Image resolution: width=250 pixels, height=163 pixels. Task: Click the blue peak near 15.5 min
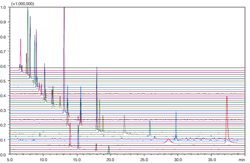pyautogui.click(x=81, y=101)
